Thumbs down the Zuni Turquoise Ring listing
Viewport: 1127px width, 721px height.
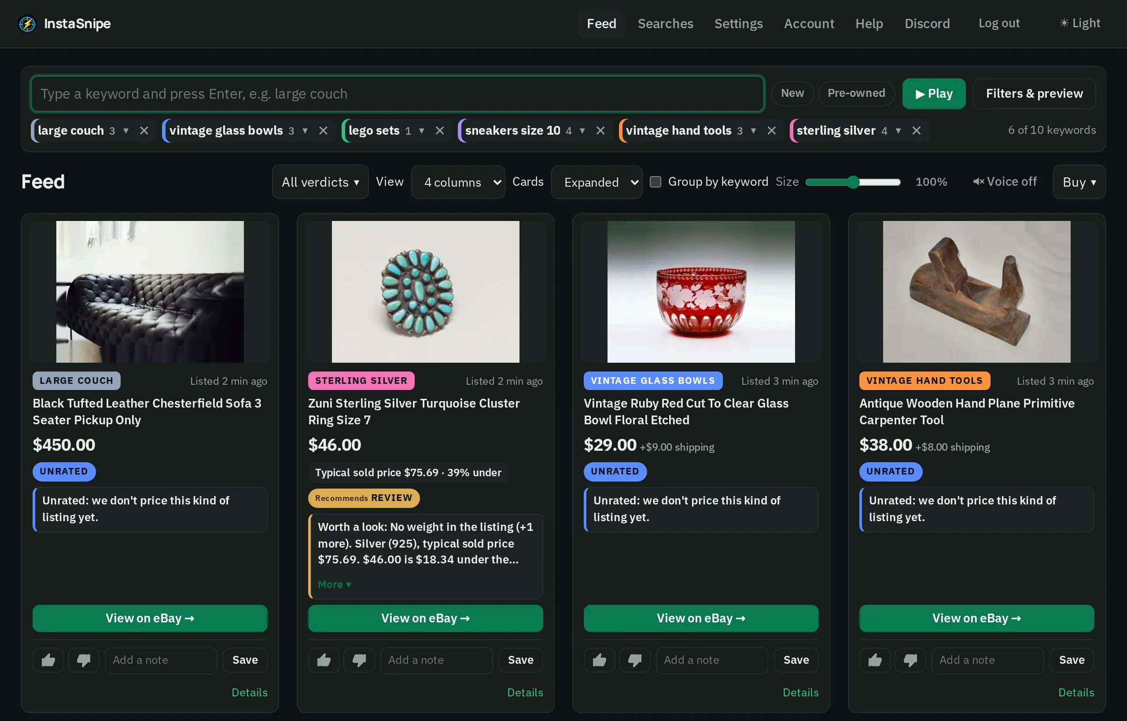pos(359,660)
